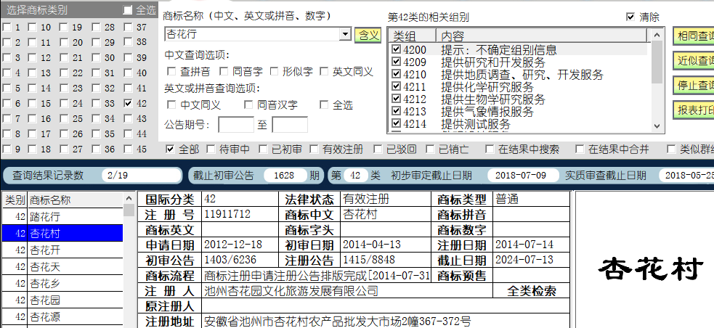Screen dimensions: 714x328
Task: Click the 报表打印 button
Action: 694,110
